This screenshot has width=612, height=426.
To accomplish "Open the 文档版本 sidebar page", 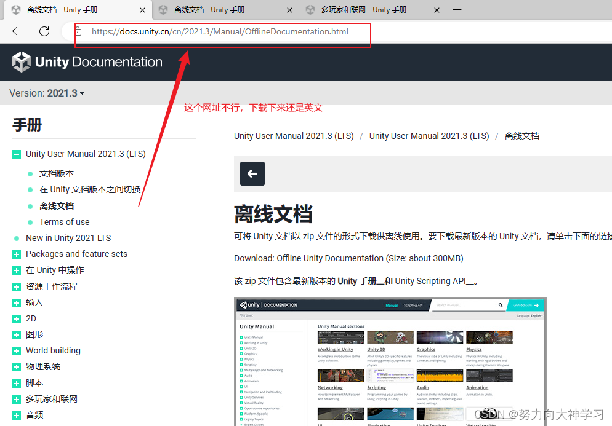I will tap(57, 173).
